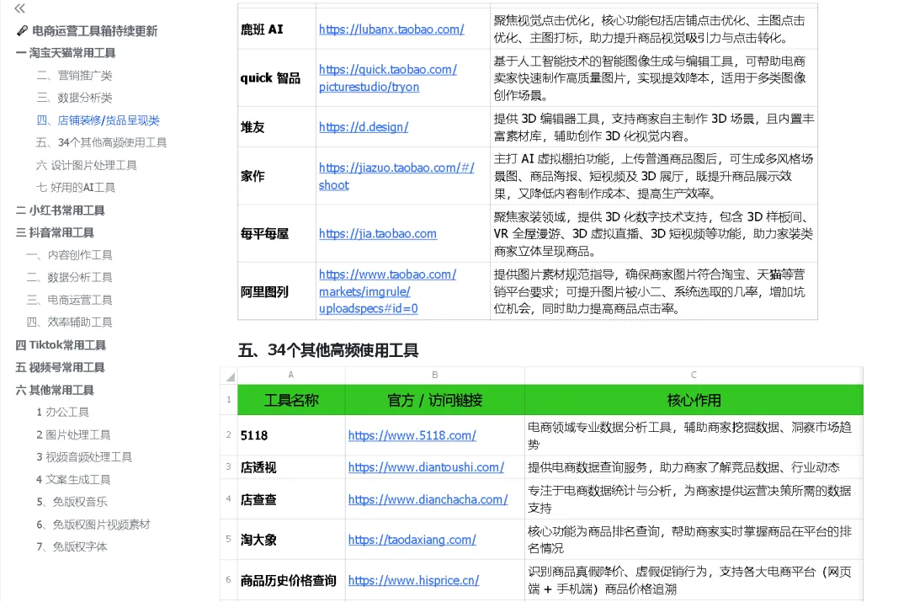Click the 工具名称 header cell

[x=291, y=400]
